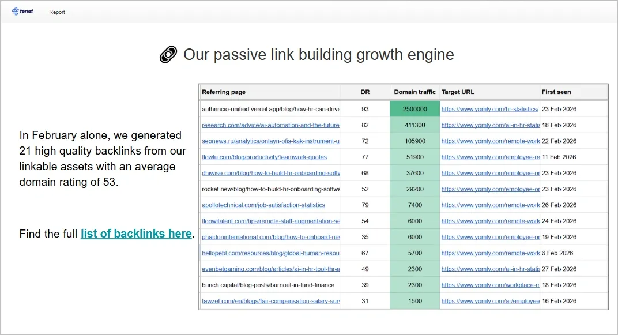The height and width of the screenshot is (335, 618).
Task: Click domain traffic value 5700
Action: [414, 253]
